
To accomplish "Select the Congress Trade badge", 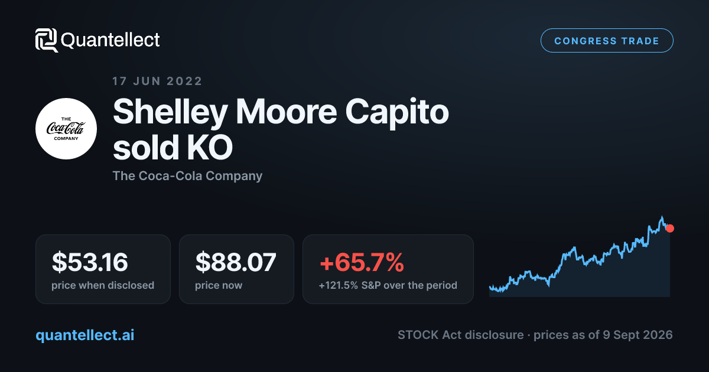I will click(607, 41).
